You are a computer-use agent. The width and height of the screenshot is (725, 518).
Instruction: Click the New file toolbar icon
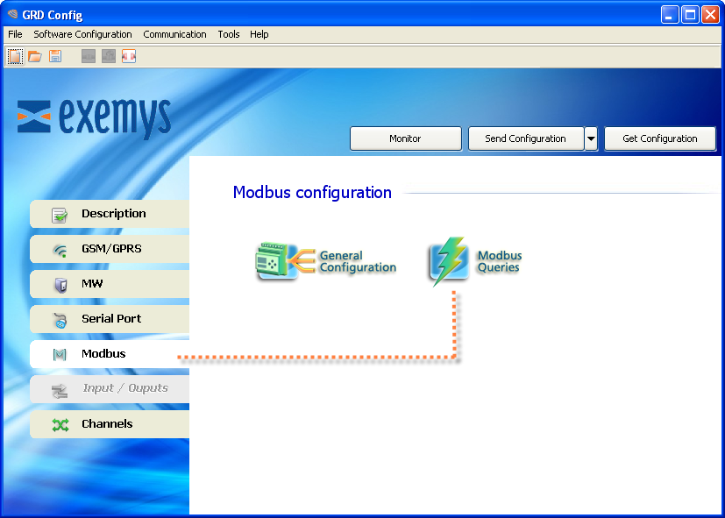(15, 57)
